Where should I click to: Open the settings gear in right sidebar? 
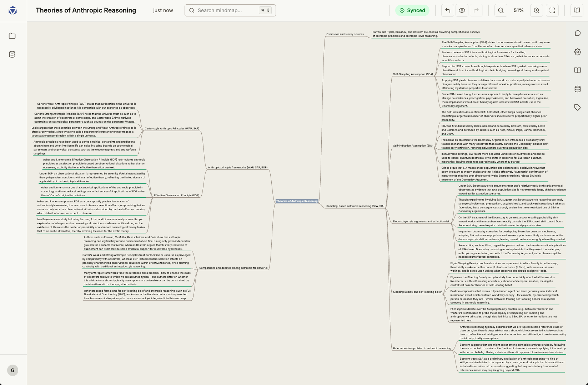click(578, 52)
